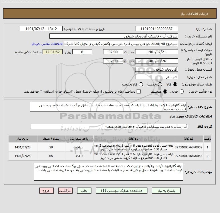
Task: Click row 1 item name with قطر 1 4\1 in
Action: tap(133, 148)
